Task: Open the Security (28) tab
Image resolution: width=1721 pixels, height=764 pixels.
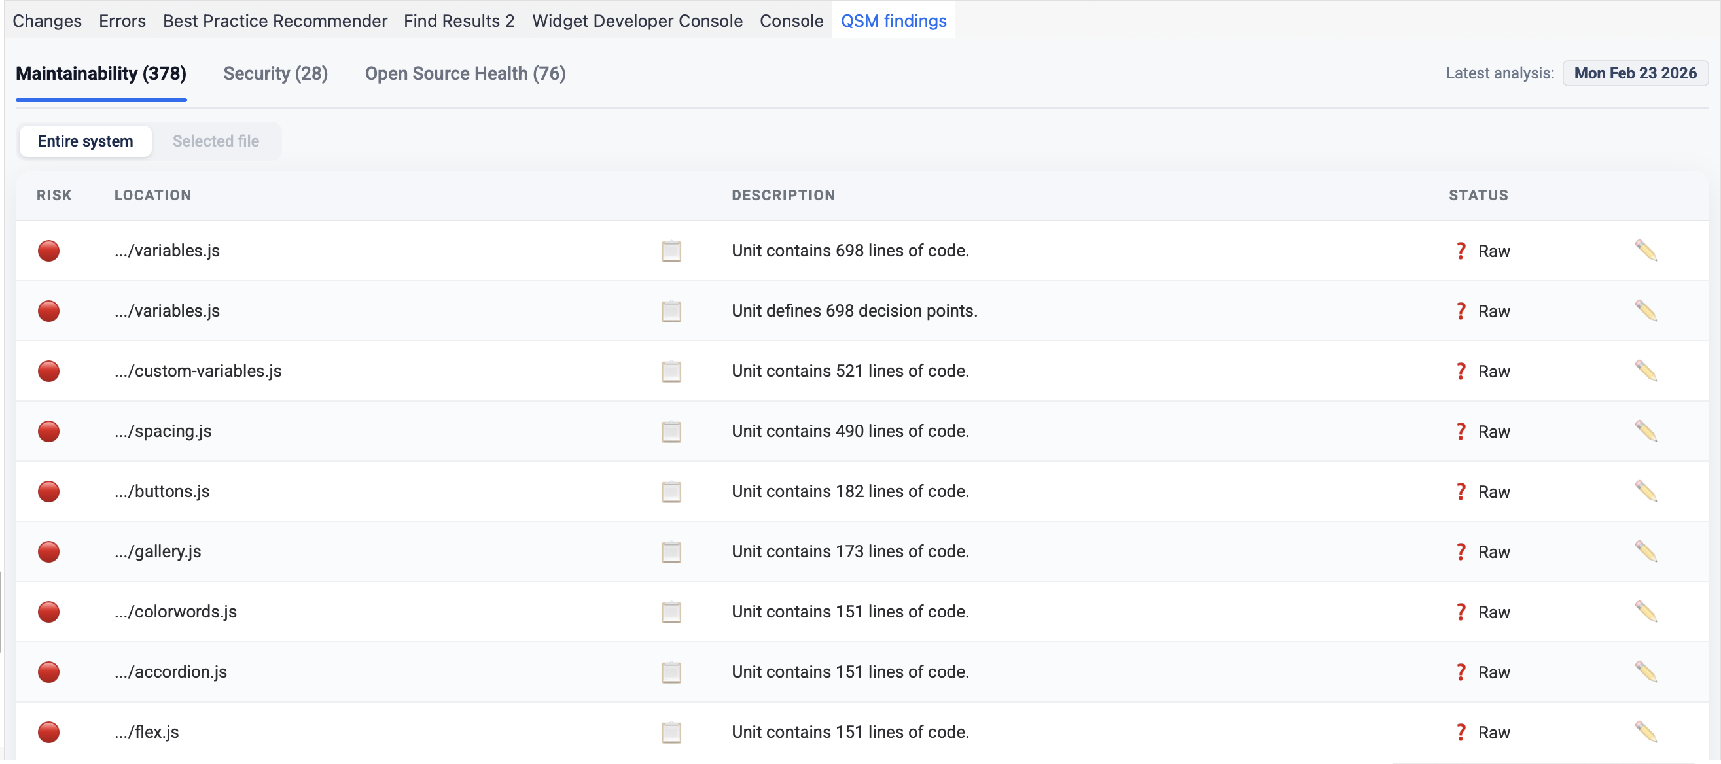Action: coord(275,73)
